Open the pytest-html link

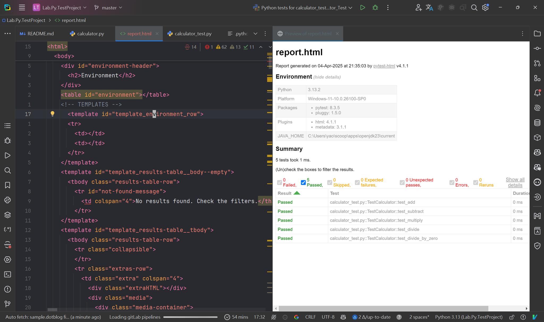coord(384,66)
